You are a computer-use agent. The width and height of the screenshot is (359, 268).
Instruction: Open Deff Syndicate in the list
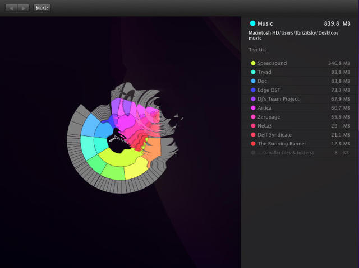coord(274,135)
